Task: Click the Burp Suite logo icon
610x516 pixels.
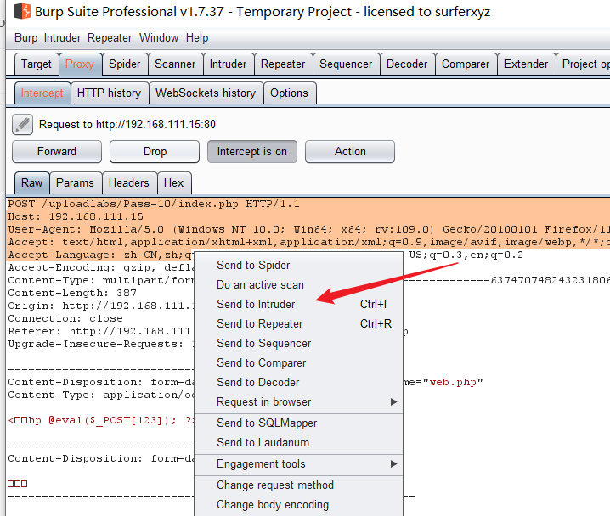Action: coord(22,11)
